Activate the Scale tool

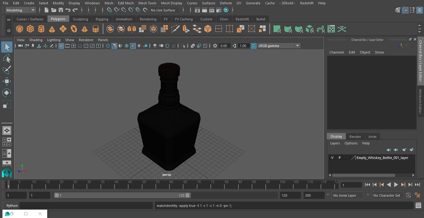click(x=7, y=104)
